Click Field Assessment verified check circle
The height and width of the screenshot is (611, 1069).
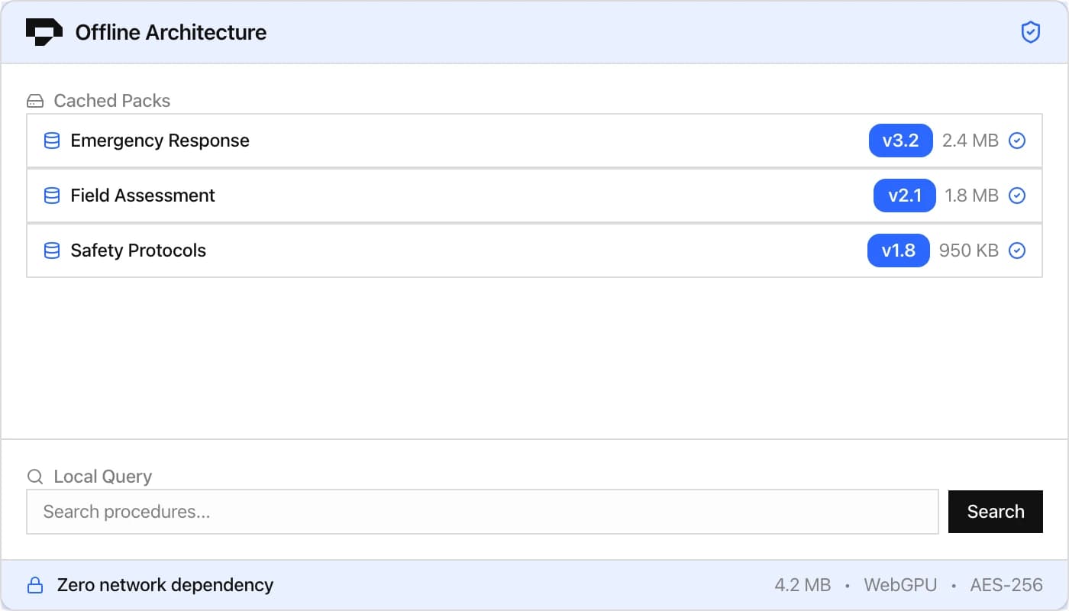pyautogui.click(x=1017, y=196)
